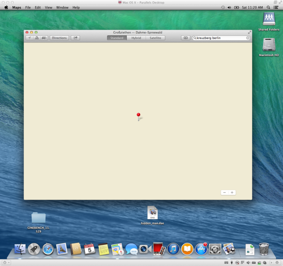Open System Preferences from the Dock
The width and height of the screenshot is (283, 266).
(x=215, y=249)
